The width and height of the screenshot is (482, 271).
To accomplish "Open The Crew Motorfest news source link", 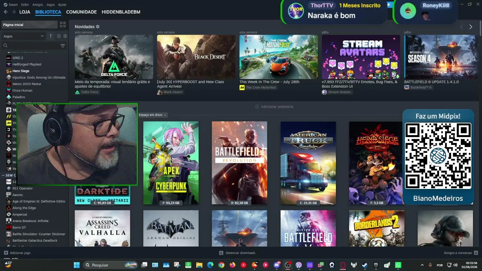I will [x=258, y=87].
